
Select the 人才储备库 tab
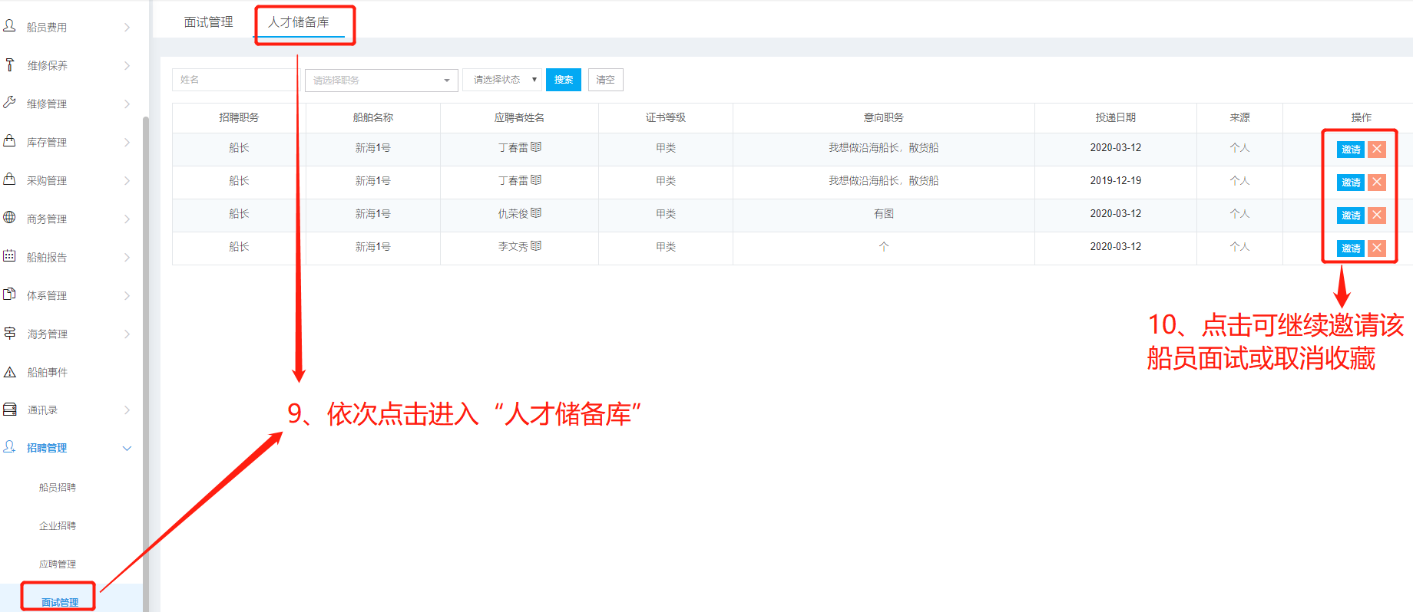point(299,22)
